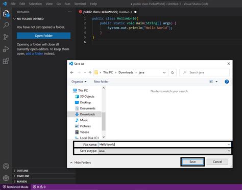The image size is (242, 190).
Task: Open the Run menu
Action: click(x=67, y=4)
